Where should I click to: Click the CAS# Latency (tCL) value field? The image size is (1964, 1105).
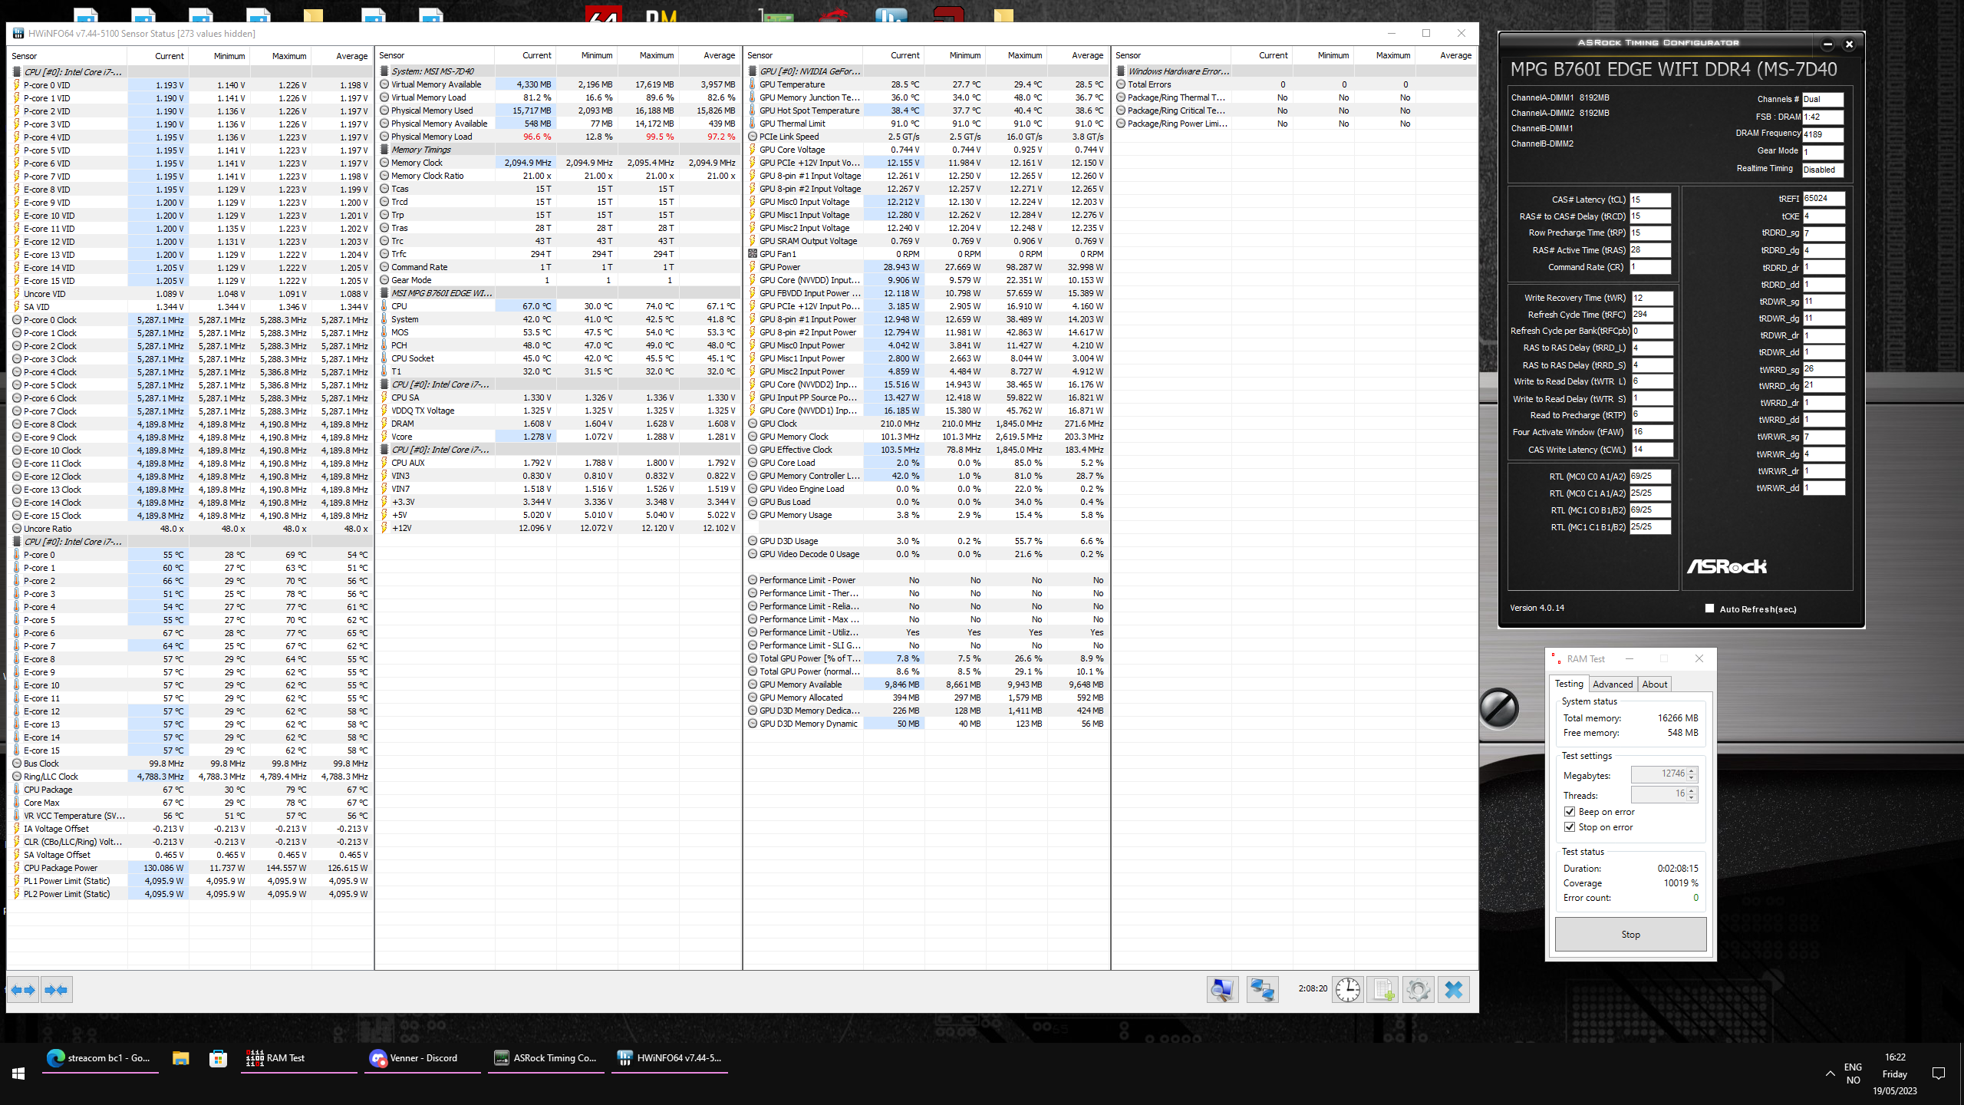click(x=1649, y=200)
